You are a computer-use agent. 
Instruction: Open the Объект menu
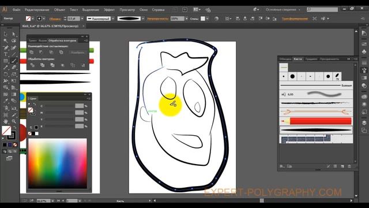[59, 10]
